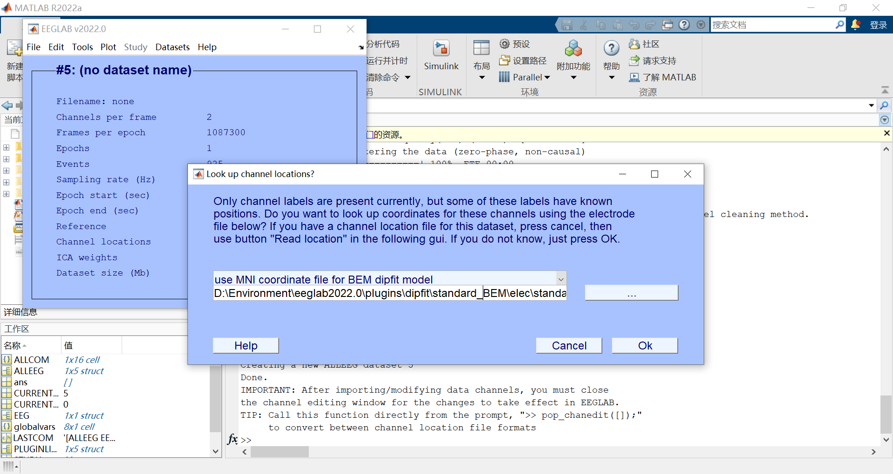The height and width of the screenshot is (474, 893).
Task: Open the EEGLAB Edit menu
Action: [56, 47]
